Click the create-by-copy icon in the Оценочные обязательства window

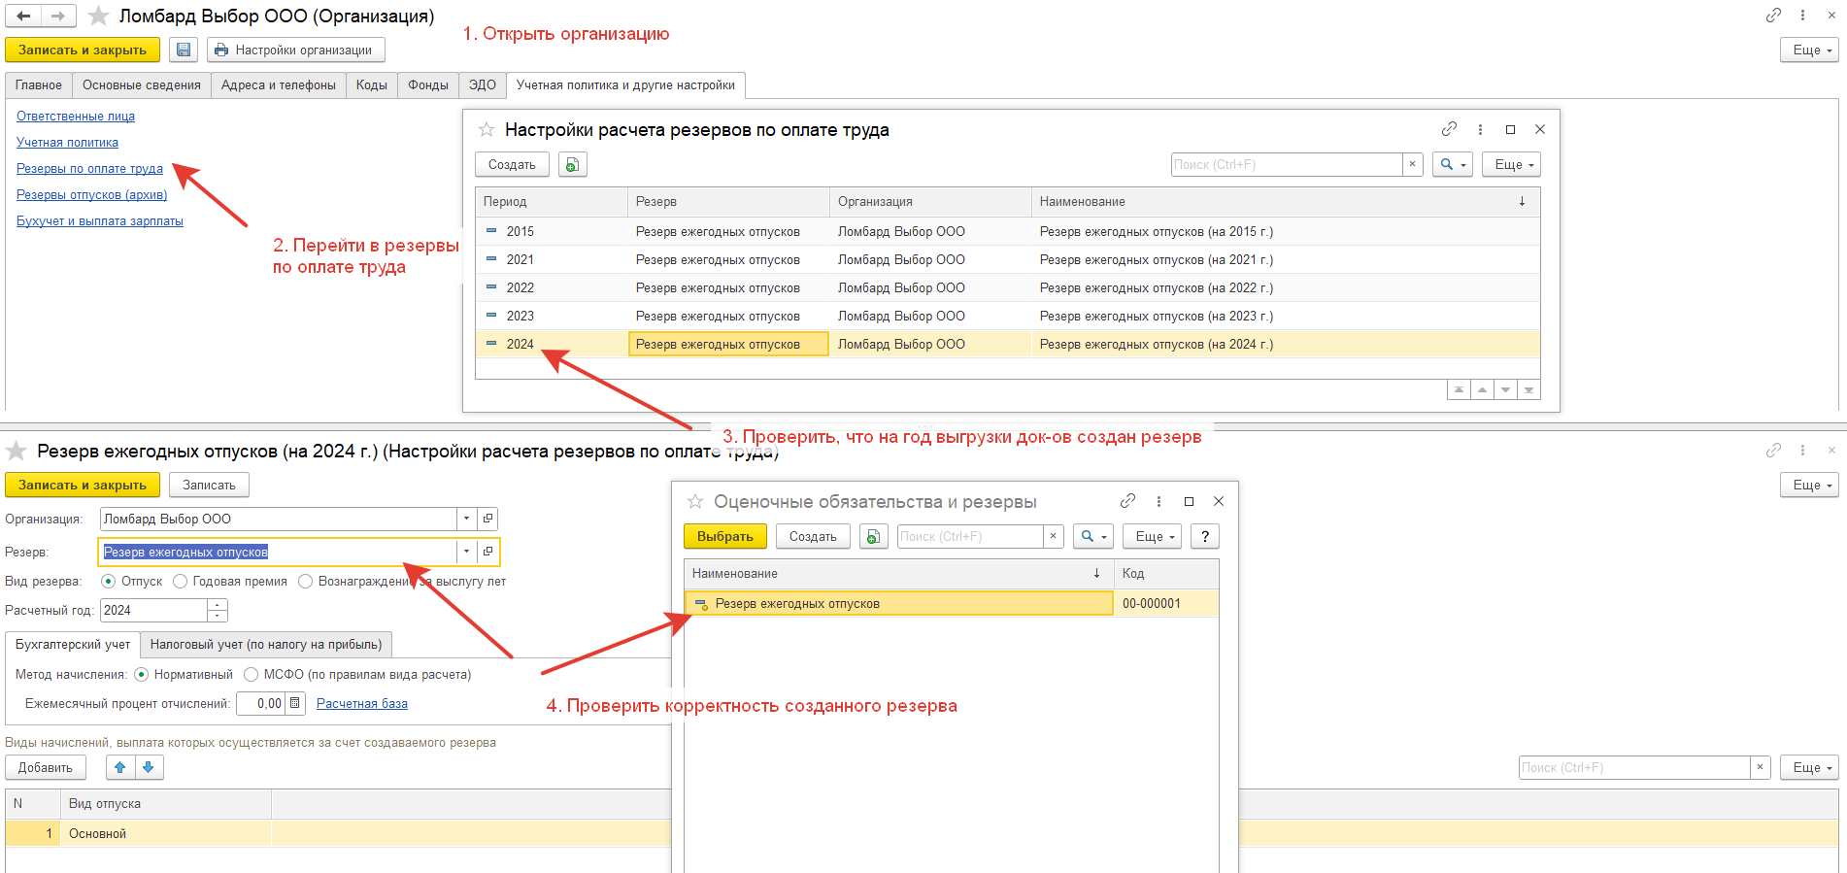point(874,537)
